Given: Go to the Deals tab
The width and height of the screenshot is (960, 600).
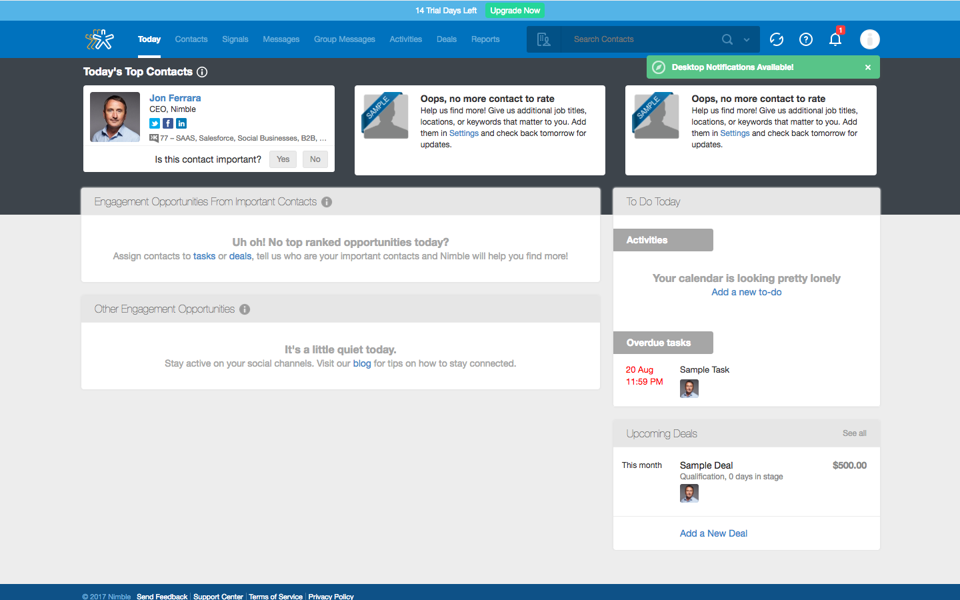Looking at the screenshot, I should click(447, 39).
